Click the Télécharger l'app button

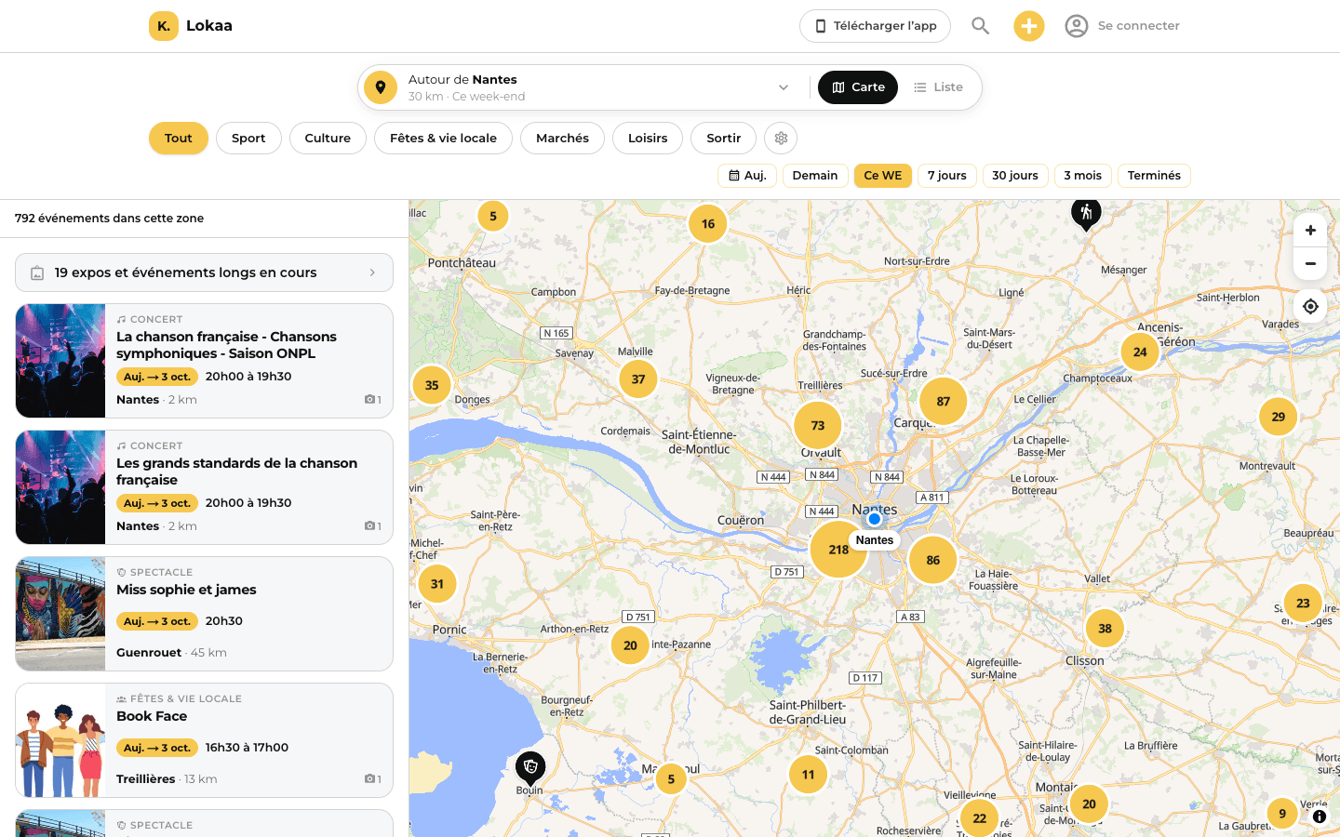coord(875,26)
